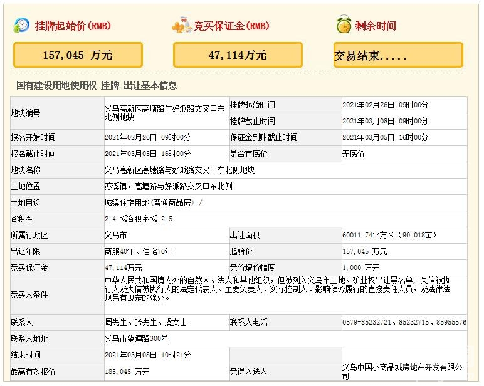Screen dimensions: 484x386
Task: Click the 竞买保证金(RMB) header text
Action: pyautogui.click(x=231, y=26)
